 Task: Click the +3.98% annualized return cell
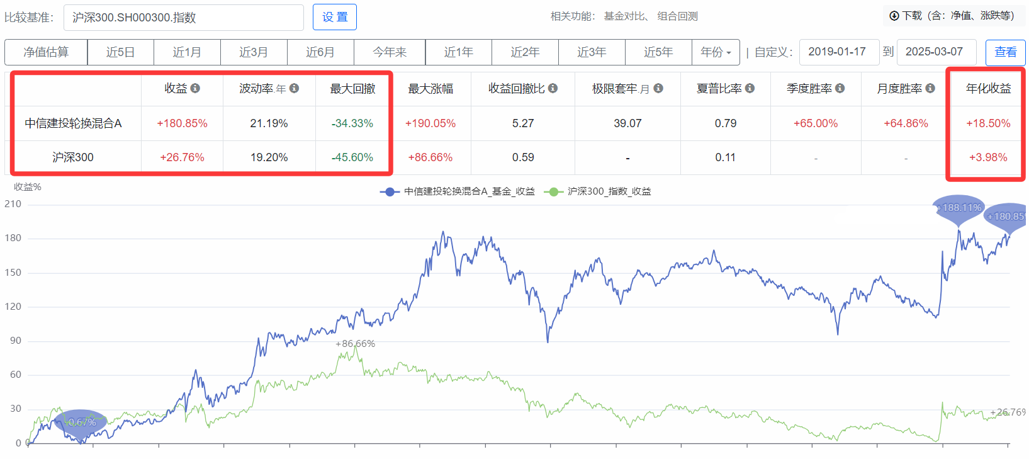pos(988,157)
